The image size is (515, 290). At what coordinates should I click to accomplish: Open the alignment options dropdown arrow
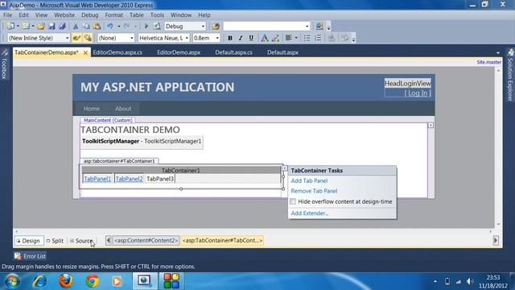pyautogui.click(x=296, y=38)
